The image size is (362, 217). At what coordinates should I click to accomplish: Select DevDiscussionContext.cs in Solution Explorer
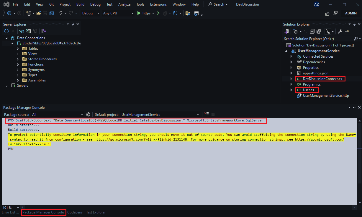(x=322, y=79)
